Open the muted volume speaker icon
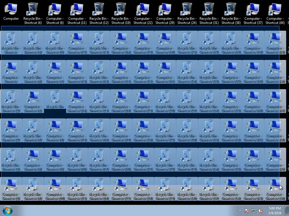 [x=260, y=211]
